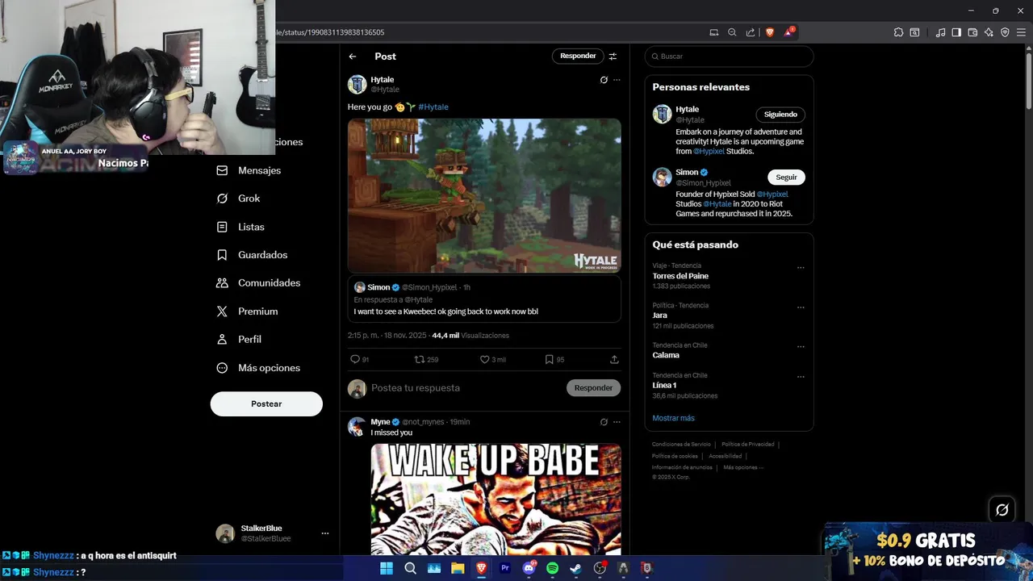Click the Torres del Paine trend

[680, 276]
